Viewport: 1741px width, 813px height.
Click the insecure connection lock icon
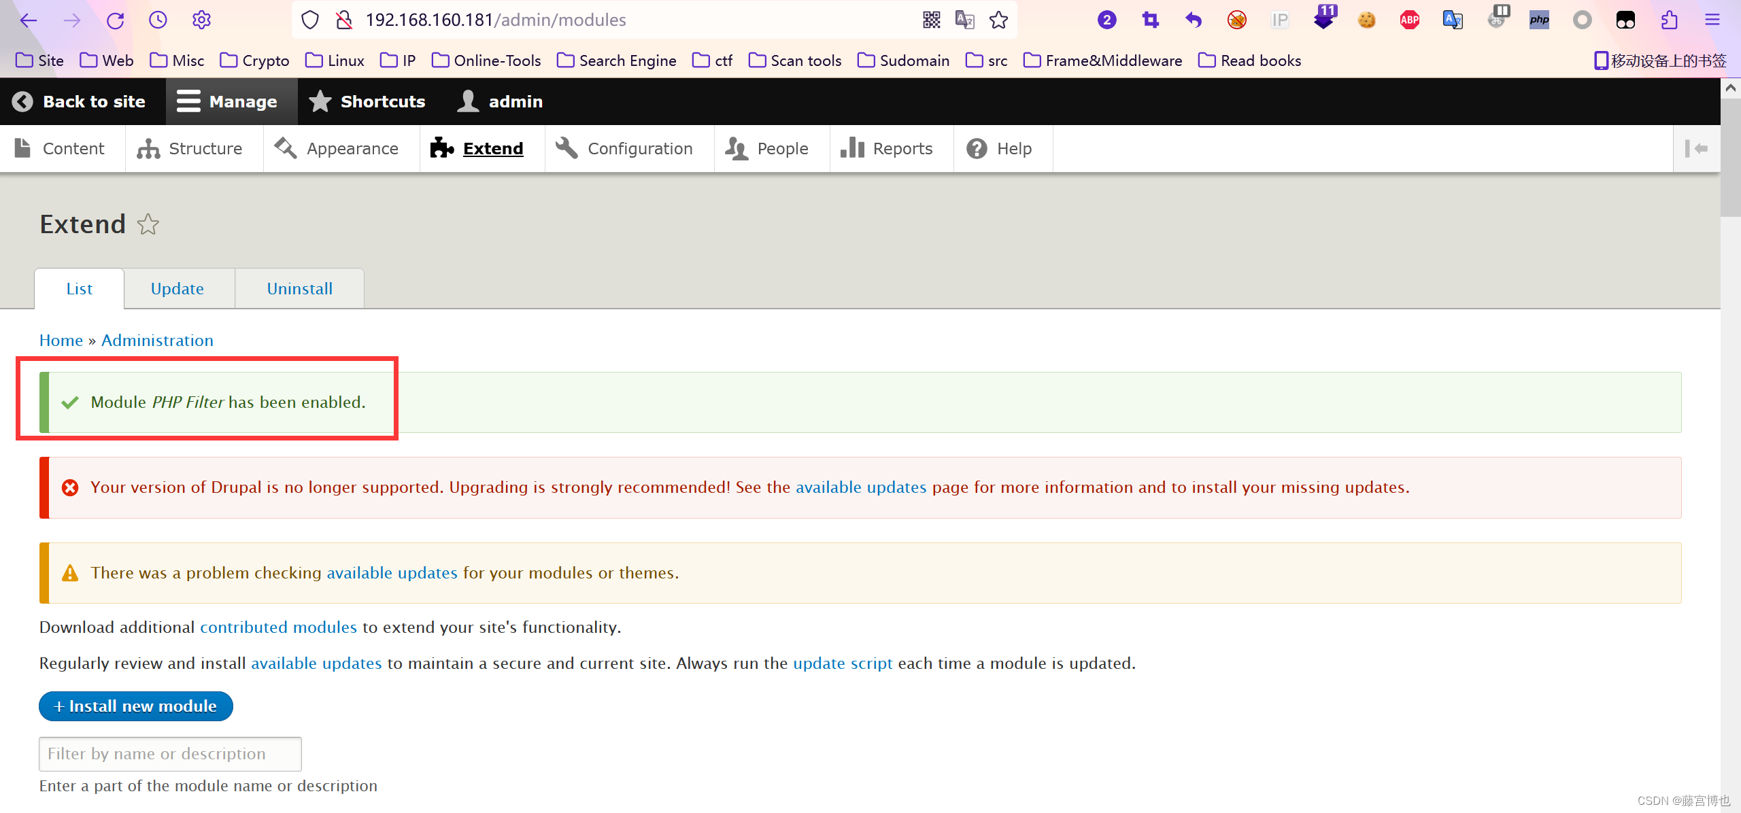click(x=344, y=20)
